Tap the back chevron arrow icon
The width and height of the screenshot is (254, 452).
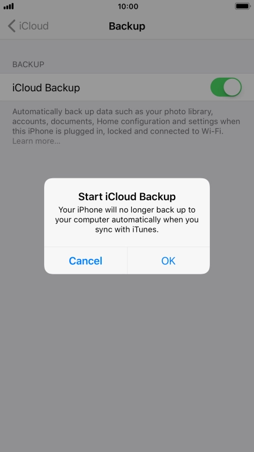coord(12,26)
